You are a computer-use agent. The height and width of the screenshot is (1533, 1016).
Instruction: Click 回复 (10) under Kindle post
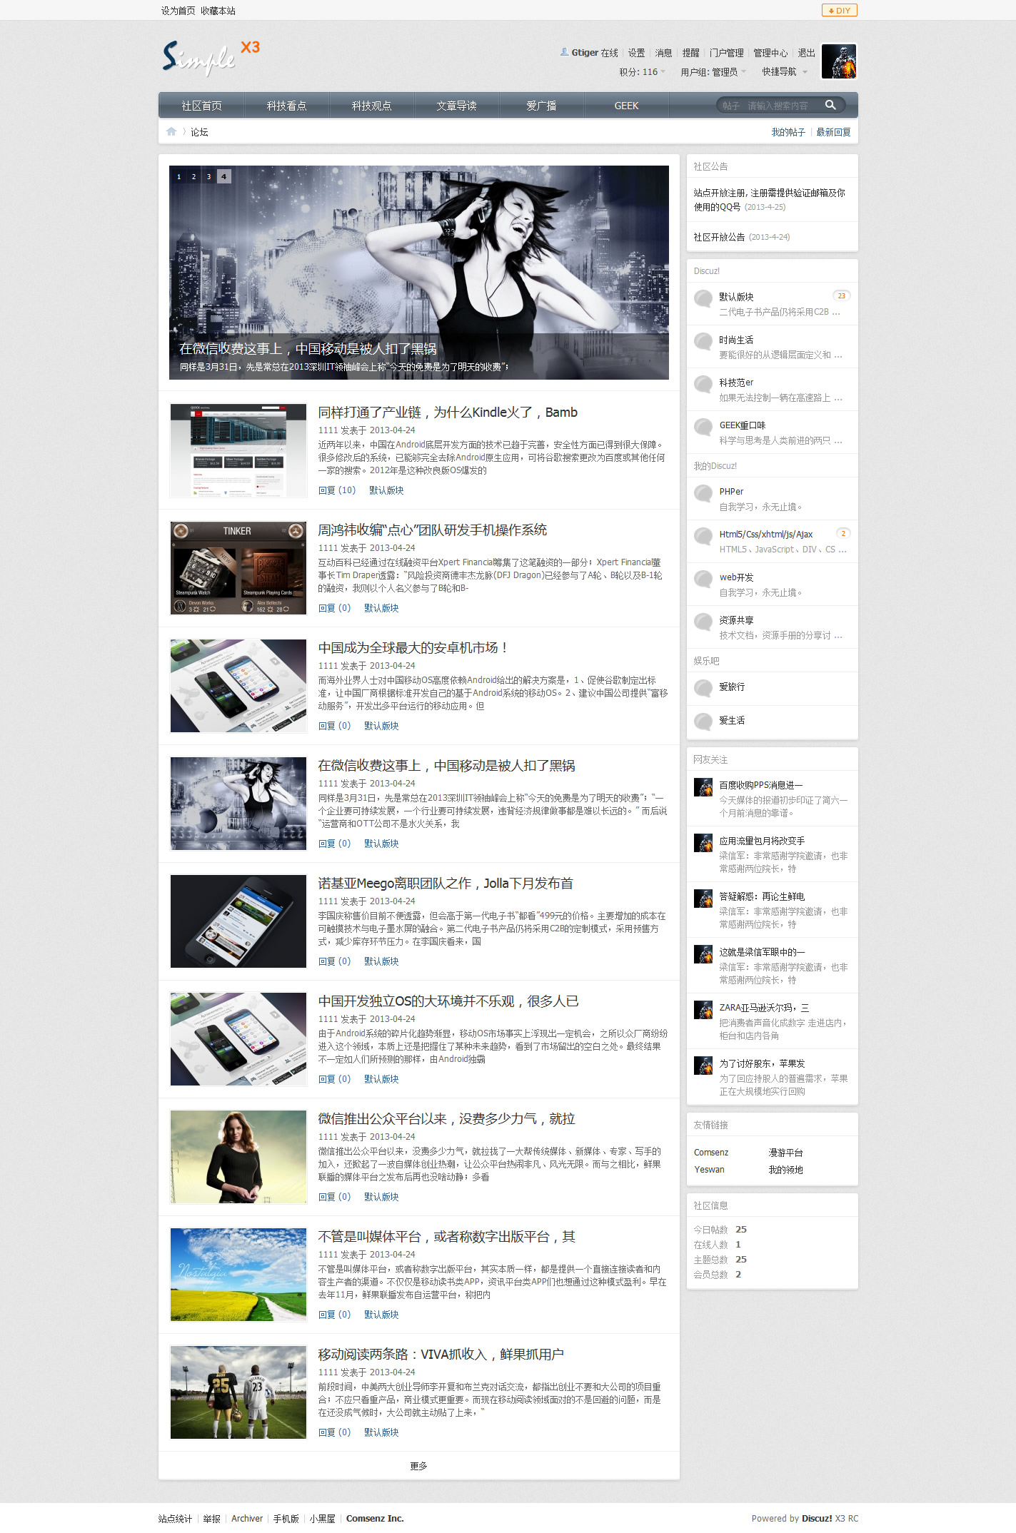pyautogui.click(x=337, y=490)
